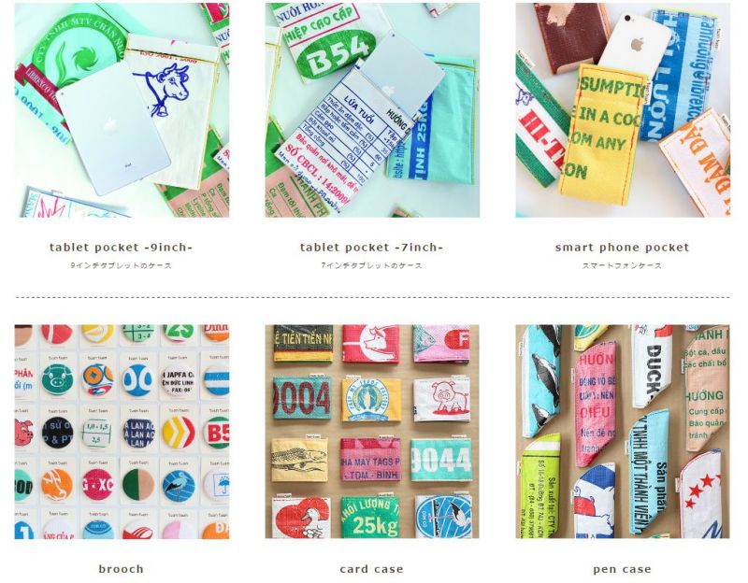Image resolution: width=748 pixels, height=583 pixels.
Task: Open the brooch collection photo
Action: pyautogui.click(x=122, y=432)
